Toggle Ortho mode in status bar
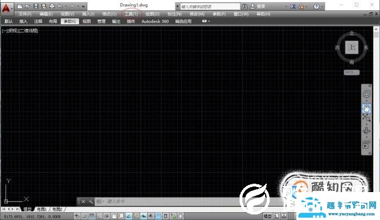This screenshot has height=220, width=380. coord(99,216)
